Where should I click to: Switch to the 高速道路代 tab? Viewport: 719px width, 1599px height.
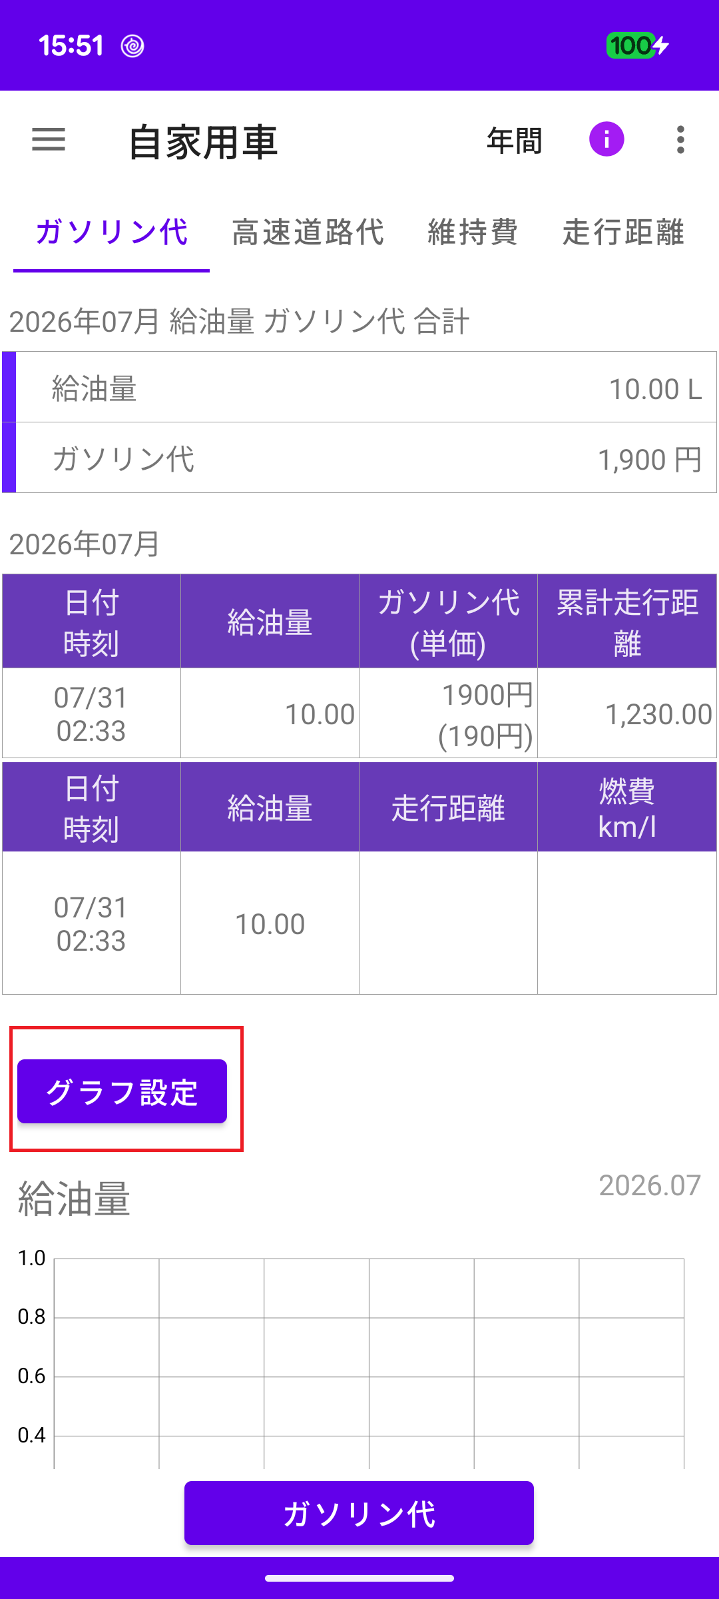click(x=308, y=233)
